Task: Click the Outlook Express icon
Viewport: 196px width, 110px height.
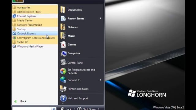Action: (x=14, y=33)
